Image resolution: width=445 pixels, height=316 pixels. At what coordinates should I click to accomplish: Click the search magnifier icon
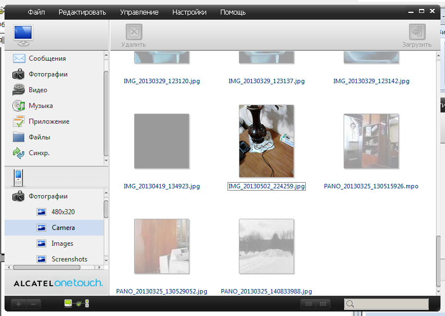(x=350, y=304)
